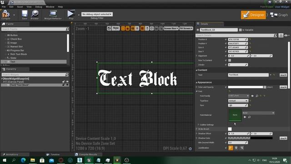Save the widget blueprint
Screen dimensions: 291x164
25,15
